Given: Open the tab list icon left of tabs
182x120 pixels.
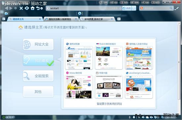Looking at the screenshot, I should tap(4, 19).
